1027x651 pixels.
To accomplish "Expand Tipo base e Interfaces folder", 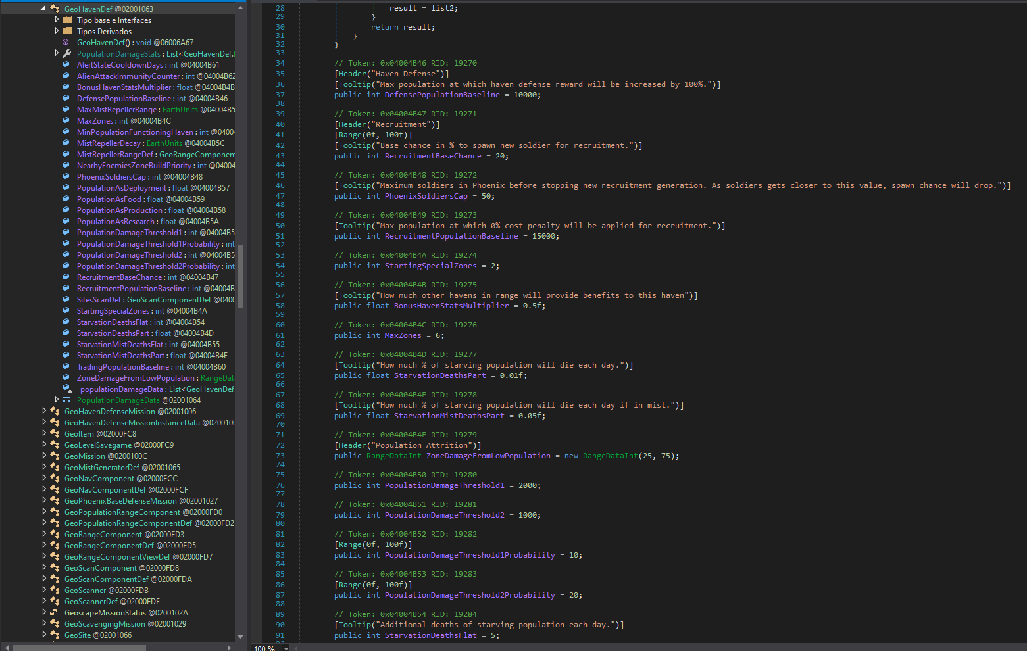I will pyautogui.click(x=57, y=20).
